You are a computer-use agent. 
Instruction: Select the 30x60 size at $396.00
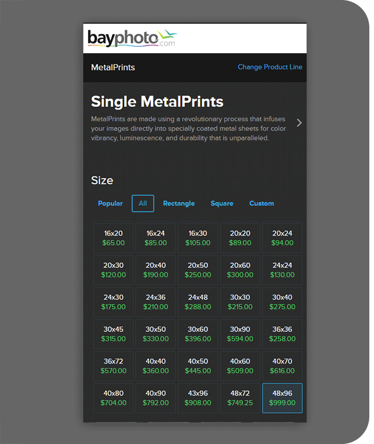198,334
